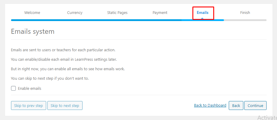Screen dimensions: 277x120
Task: Click the small pointer arrow beneath Emails tab
Action: [203, 18]
